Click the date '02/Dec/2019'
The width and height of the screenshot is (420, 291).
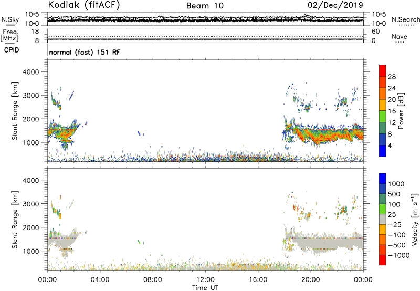335,5
